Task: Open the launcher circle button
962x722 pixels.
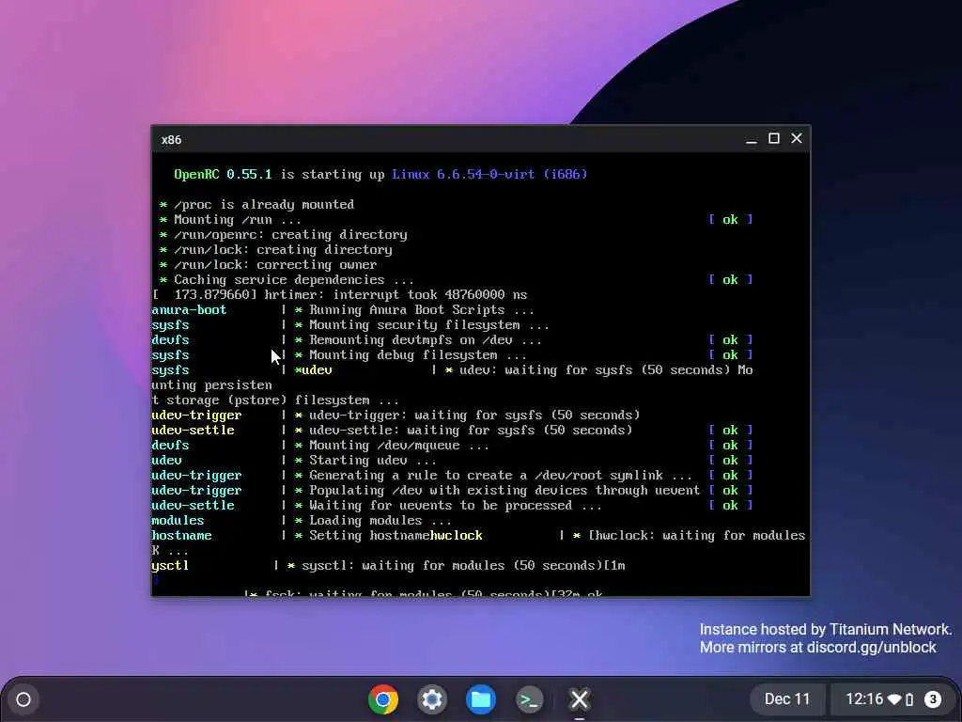Action: point(23,699)
